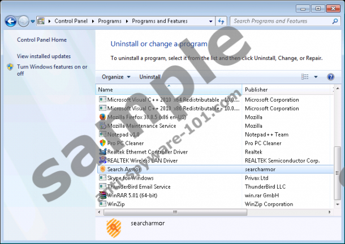Click the Pro PC Cleaner icon
The image size is (345, 244).
click(x=102, y=143)
